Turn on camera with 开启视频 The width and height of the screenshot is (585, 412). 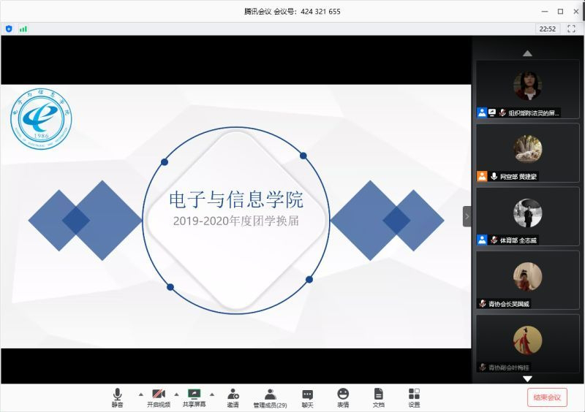159,397
